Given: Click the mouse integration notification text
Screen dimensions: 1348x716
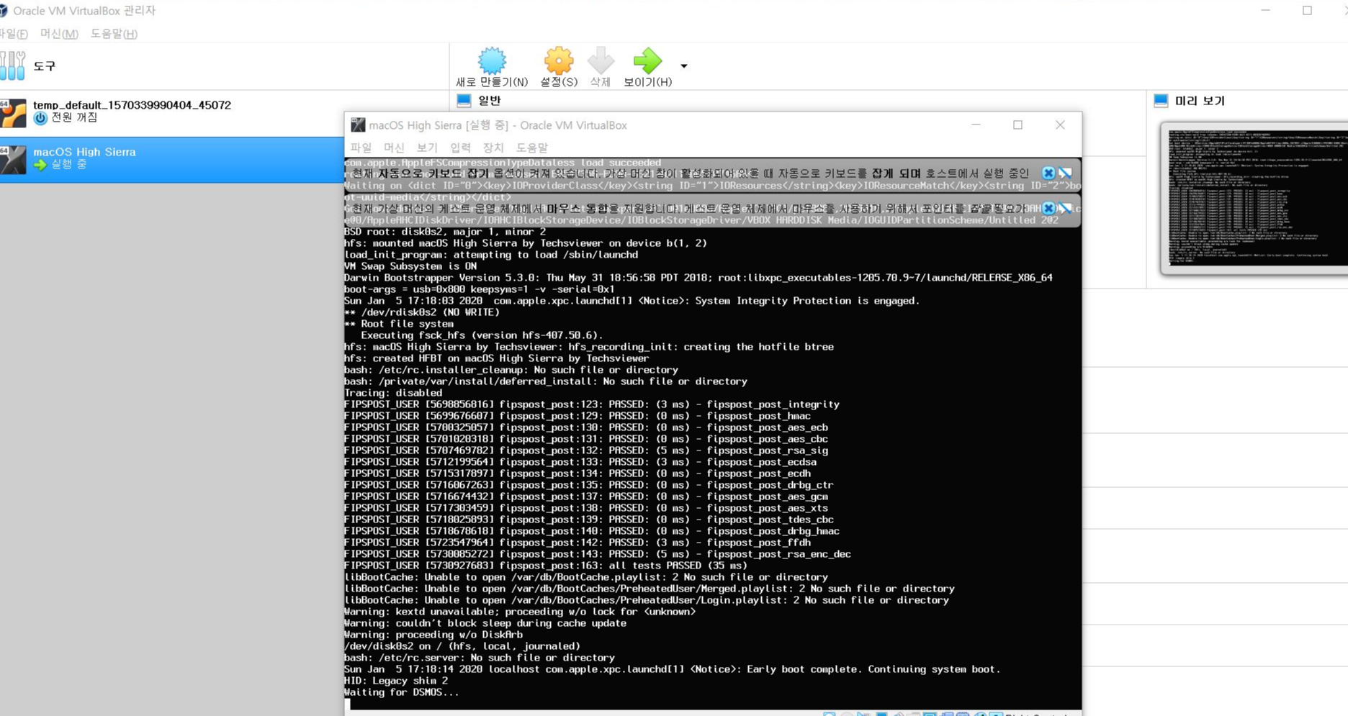Looking at the screenshot, I should pyautogui.click(x=689, y=208).
